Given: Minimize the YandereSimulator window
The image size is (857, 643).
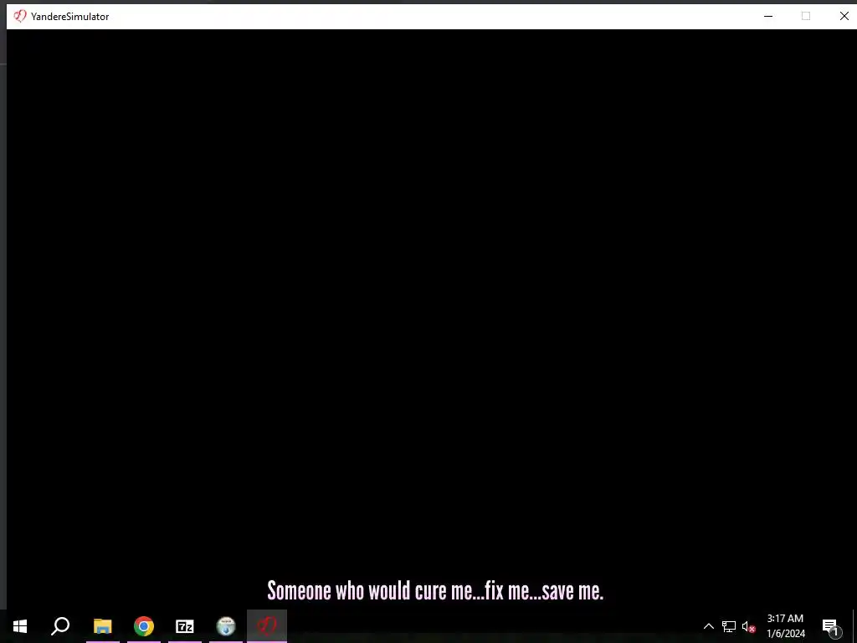Looking at the screenshot, I should [x=768, y=17].
